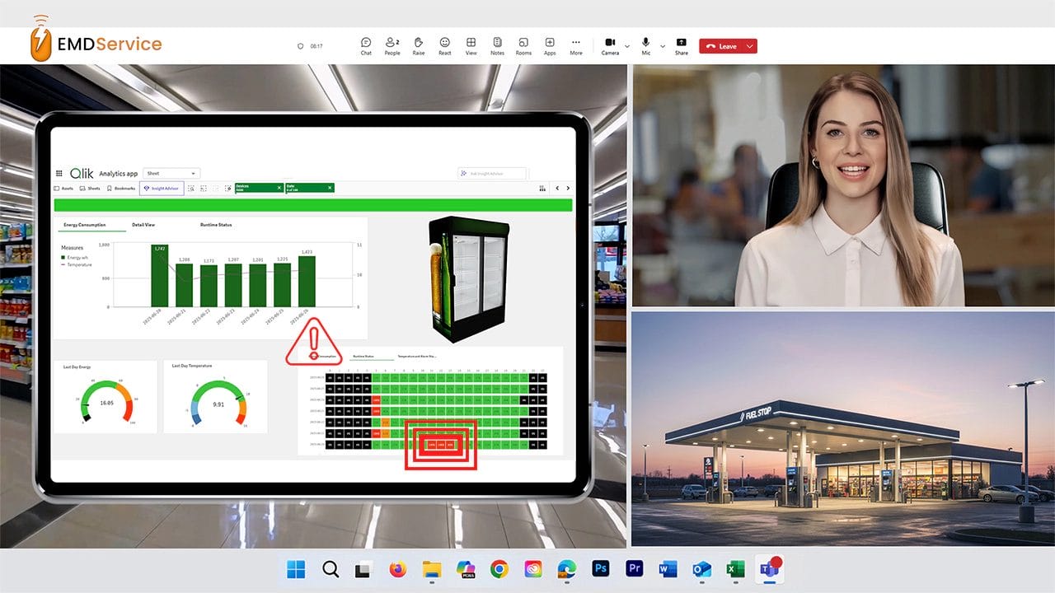Click the Bookmarks icon in Qlik toolbar
The width and height of the screenshot is (1055, 593).
tap(109, 188)
